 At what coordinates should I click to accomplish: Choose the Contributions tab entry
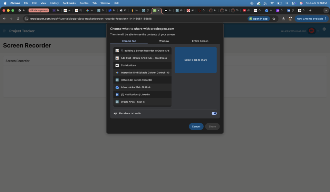tap(142, 65)
